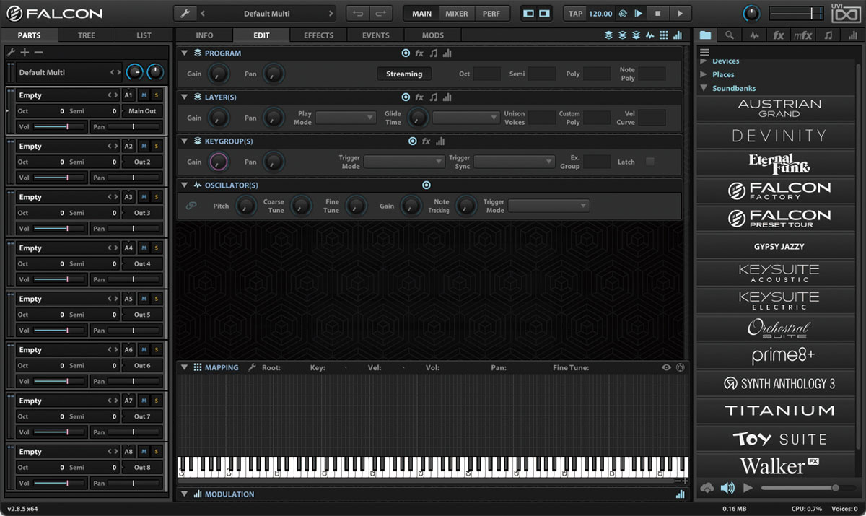This screenshot has width=866, height=516.
Task: Toggle left sidebar panel visibility
Action: pos(528,13)
